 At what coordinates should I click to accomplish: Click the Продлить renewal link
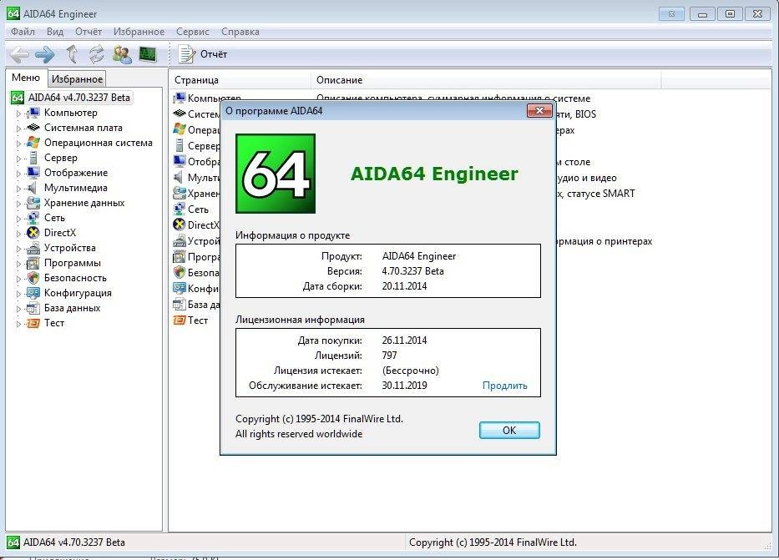coord(505,386)
